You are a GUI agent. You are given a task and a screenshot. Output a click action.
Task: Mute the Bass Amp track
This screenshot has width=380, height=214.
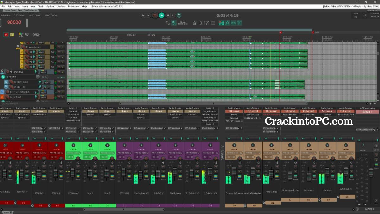(x=59, y=82)
